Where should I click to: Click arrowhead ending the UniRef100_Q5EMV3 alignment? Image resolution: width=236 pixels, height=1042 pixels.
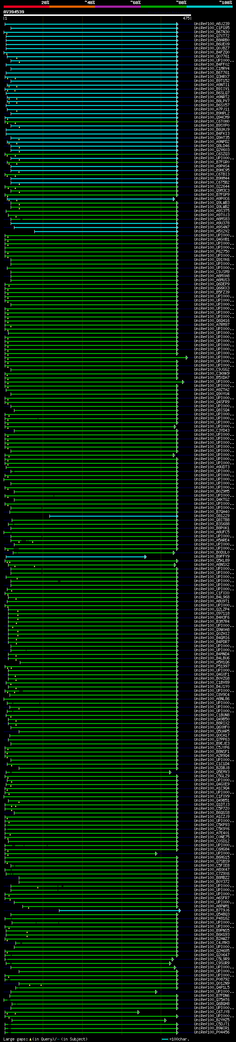tap(170, 772)
